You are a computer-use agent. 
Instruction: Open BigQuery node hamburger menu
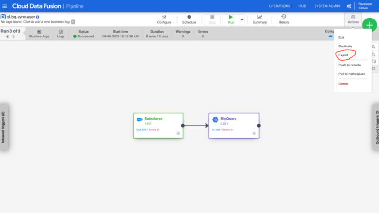click(x=254, y=133)
